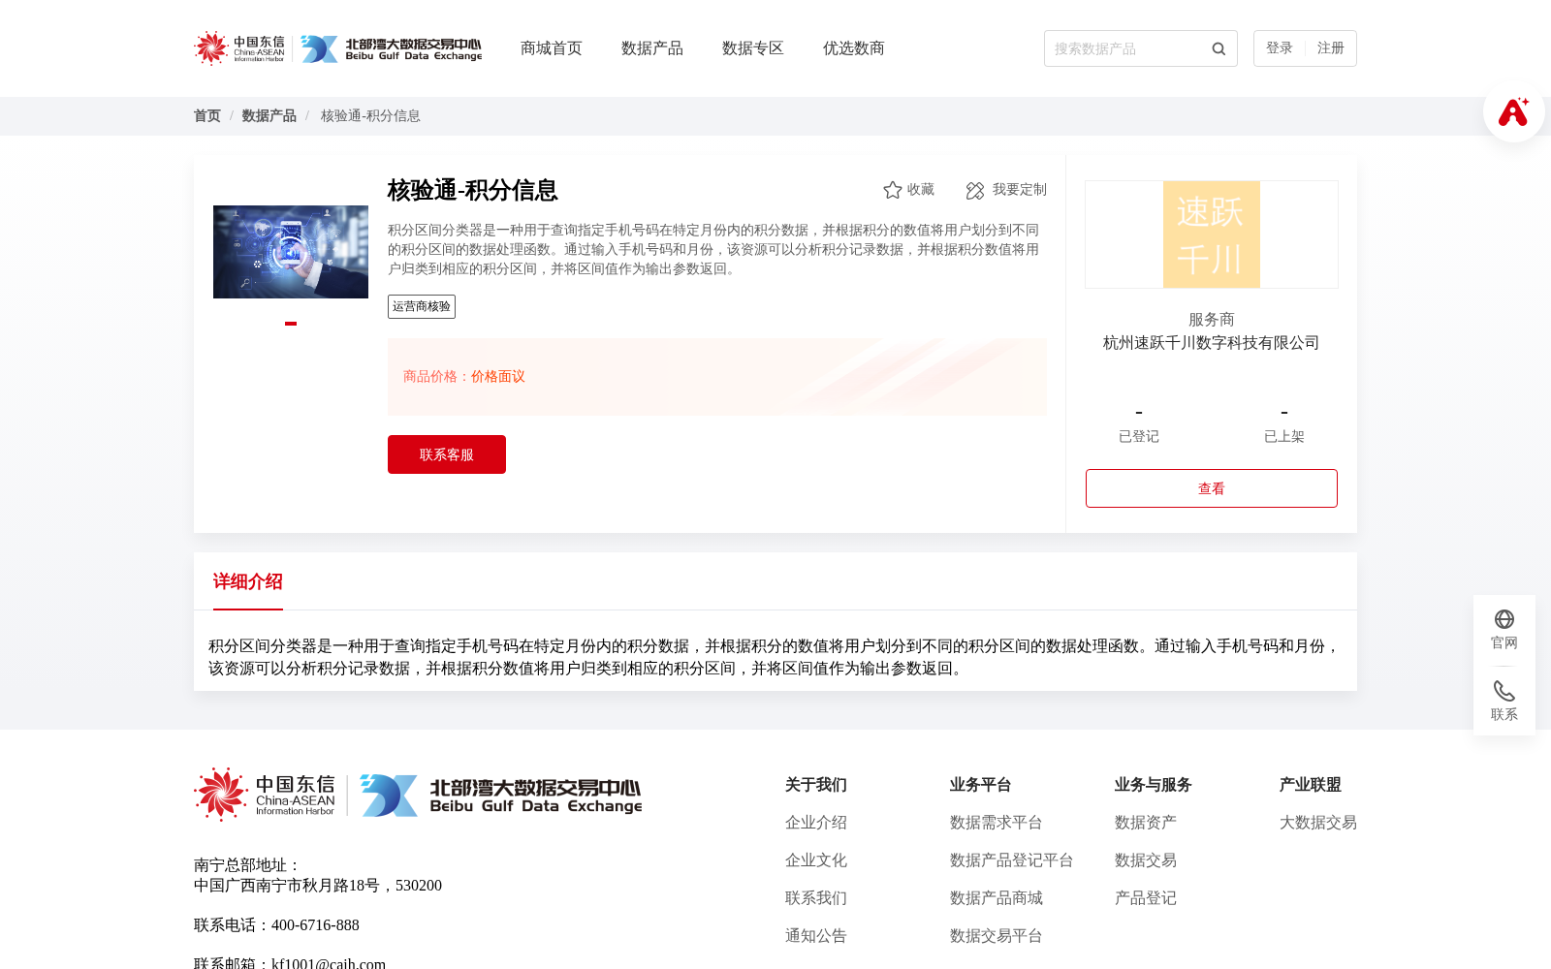The width and height of the screenshot is (1551, 969).
Task: Open 数据产品 navigation menu item
Action: tap(652, 48)
